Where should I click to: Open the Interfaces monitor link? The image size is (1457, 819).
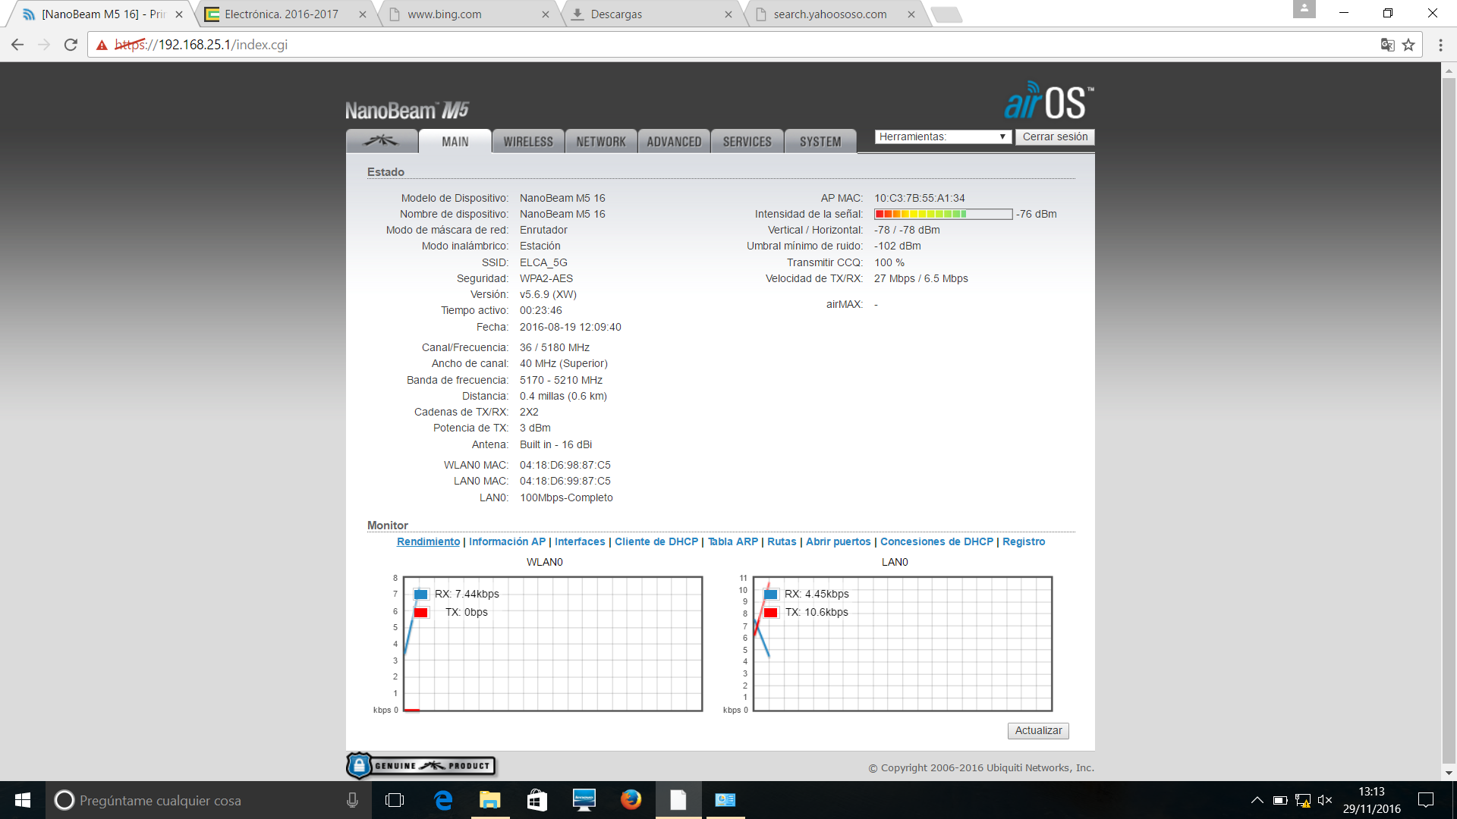(580, 541)
